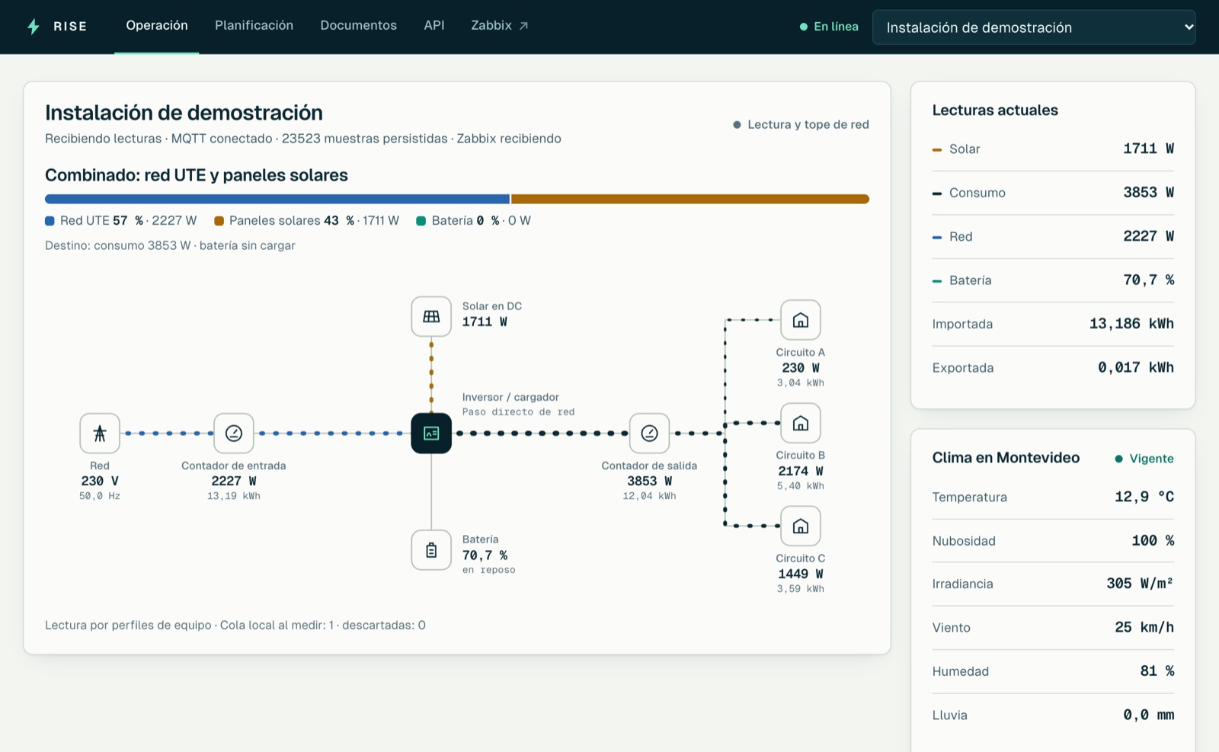
Task: Click the blue Red UTE bar segment
Action: point(277,199)
